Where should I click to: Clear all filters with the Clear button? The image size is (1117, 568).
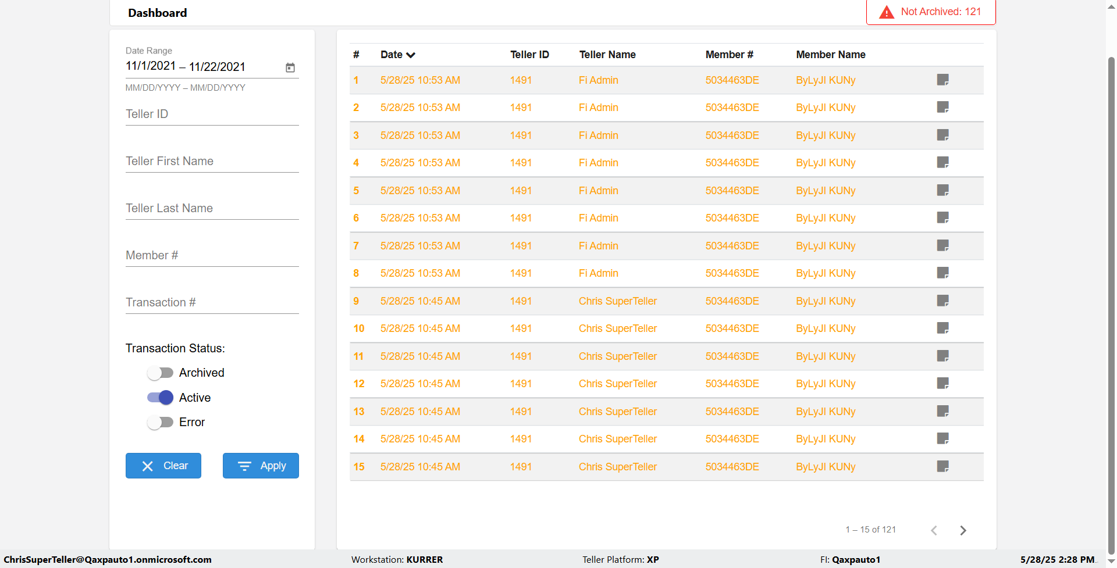point(163,466)
